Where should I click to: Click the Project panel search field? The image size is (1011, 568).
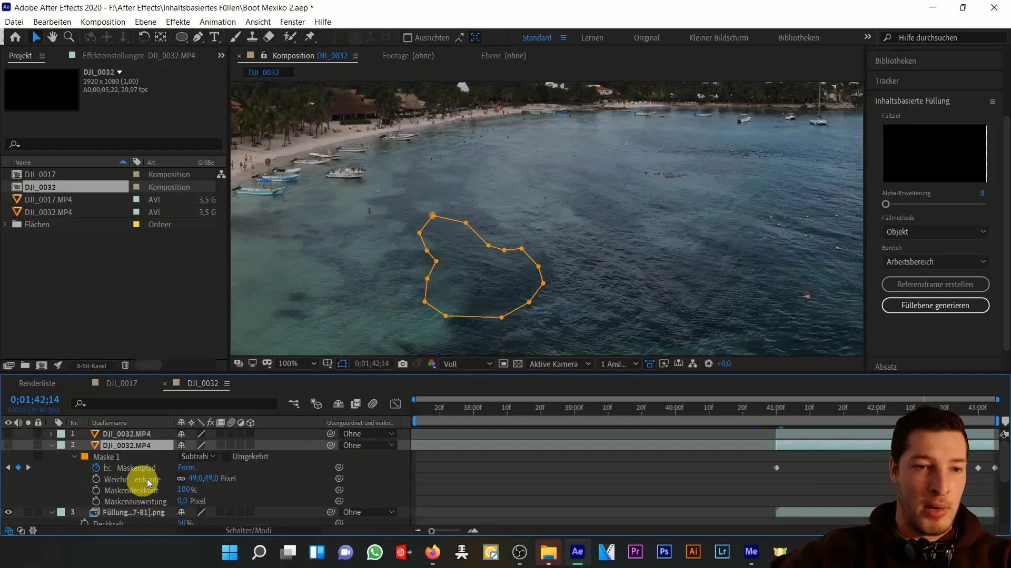[114, 144]
